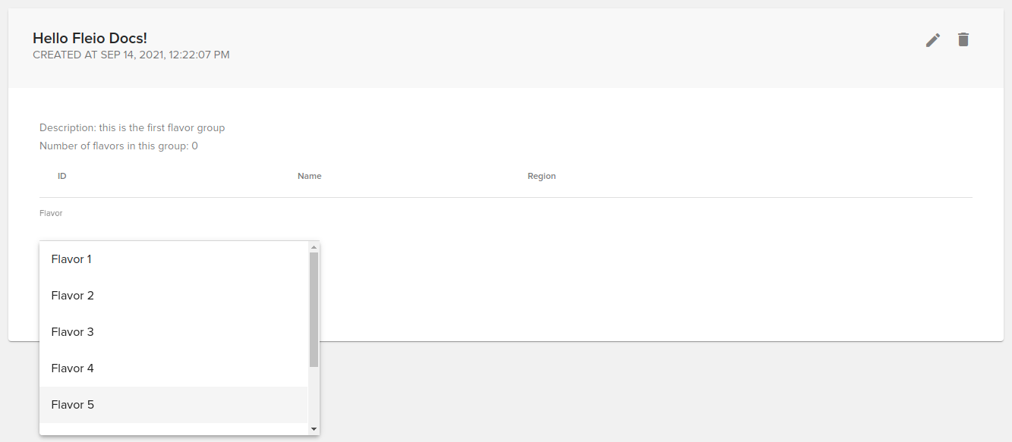The height and width of the screenshot is (442, 1012).
Task: Click the dropdown scrollbar down arrow
Action: tap(314, 429)
